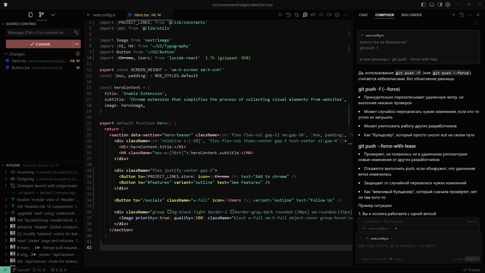
Task: Open changed file Hero.tsx in Changes
Action: coord(42,61)
